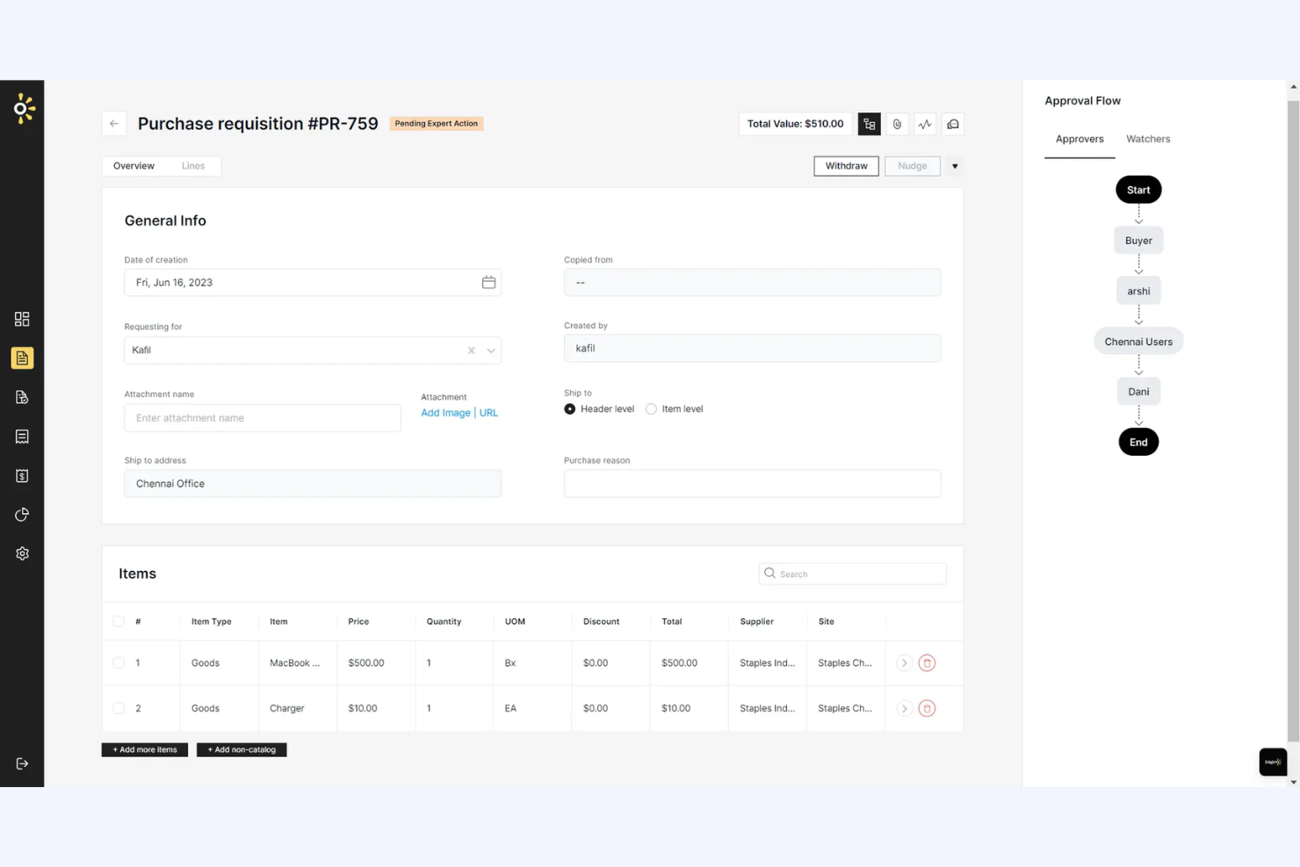Open the dropdown arrow next to Nudge
1300x867 pixels.
tap(954, 165)
